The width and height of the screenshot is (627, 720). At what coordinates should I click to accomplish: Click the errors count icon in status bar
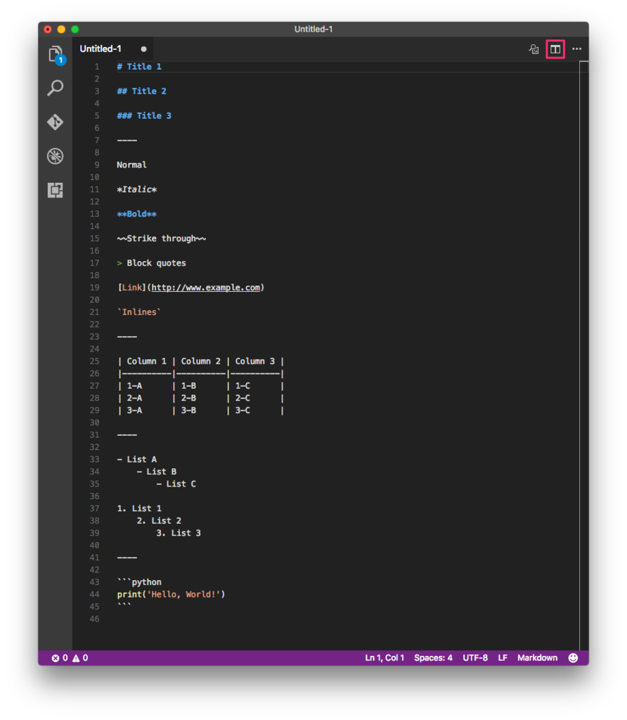[55, 658]
